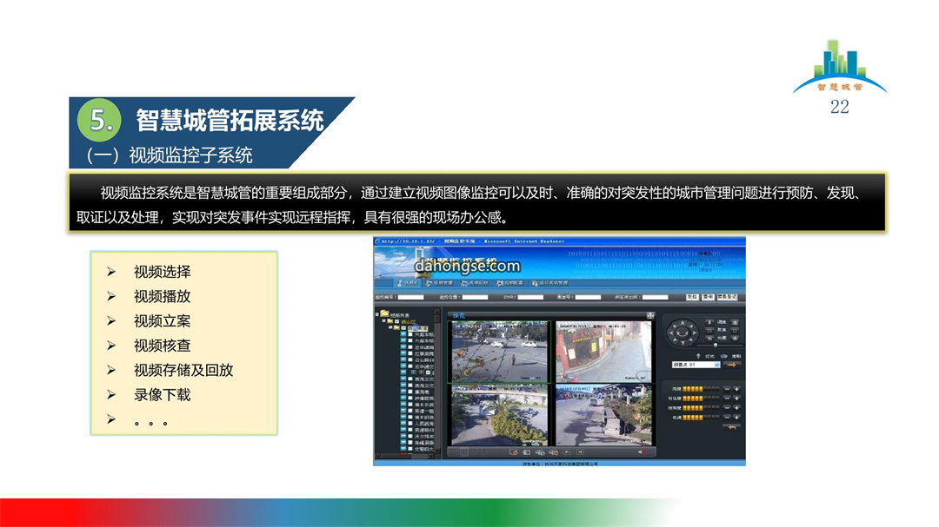Image resolution: width=939 pixels, height=527 pixels.
Task: Click the 色调 level bar
Action: tap(701, 417)
